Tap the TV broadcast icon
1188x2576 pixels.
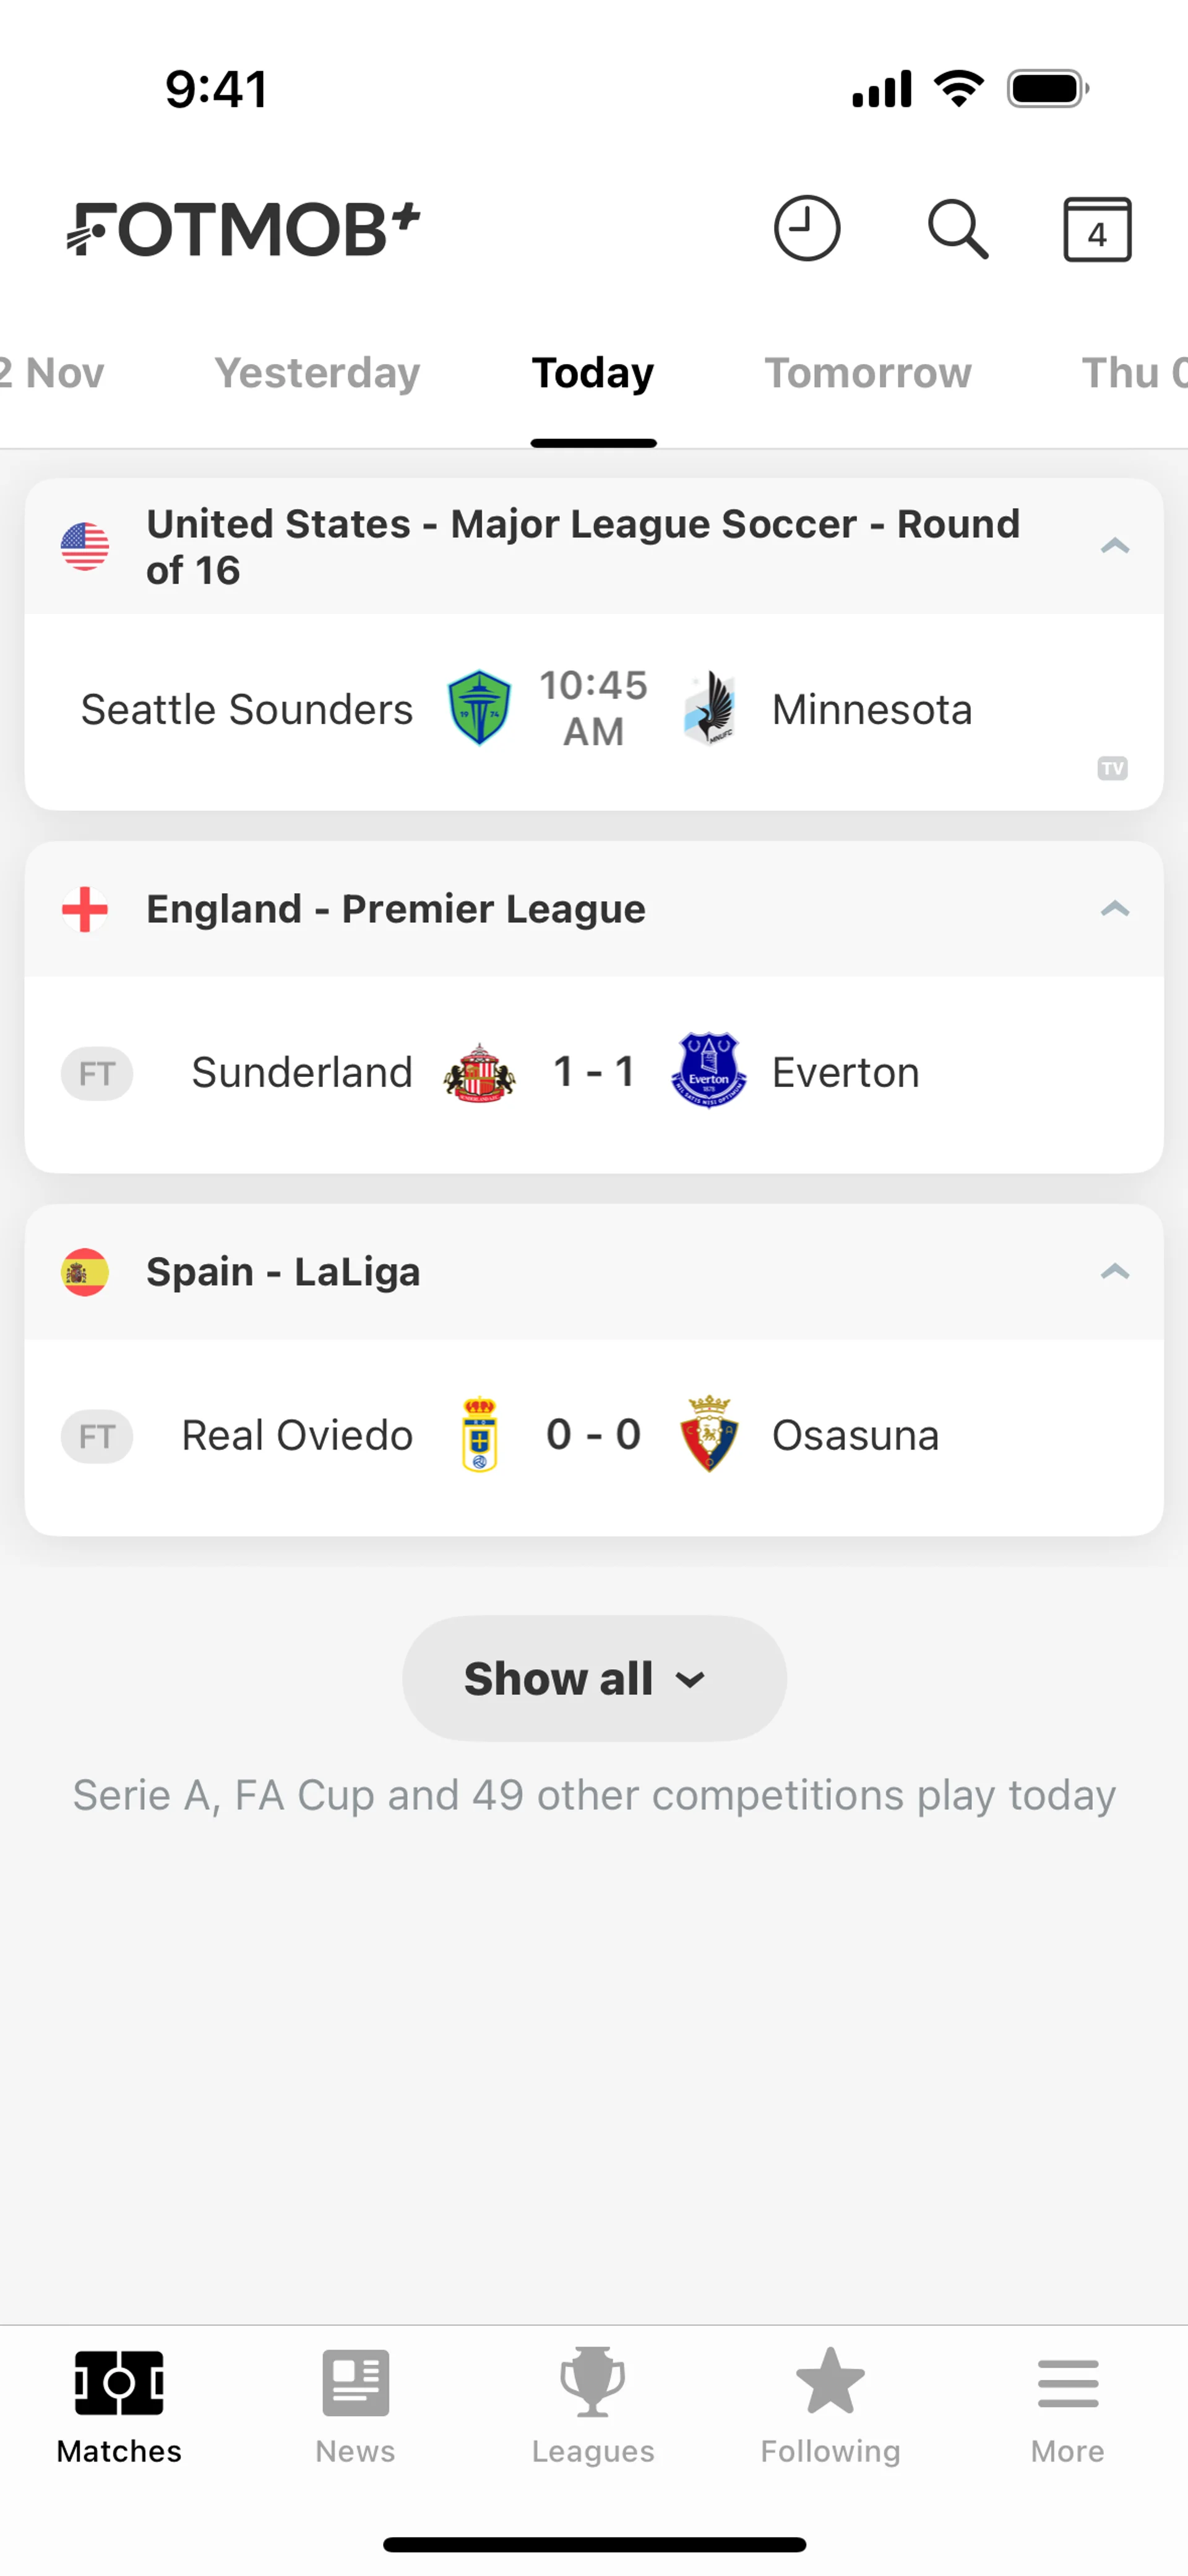(x=1112, y=768)
